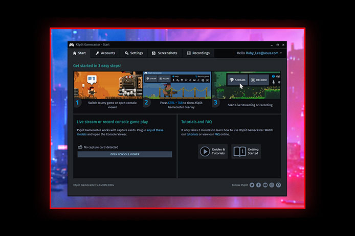Click the film icon on Recordings tab
Screen dimensions: 355x236
coord(189,53)
